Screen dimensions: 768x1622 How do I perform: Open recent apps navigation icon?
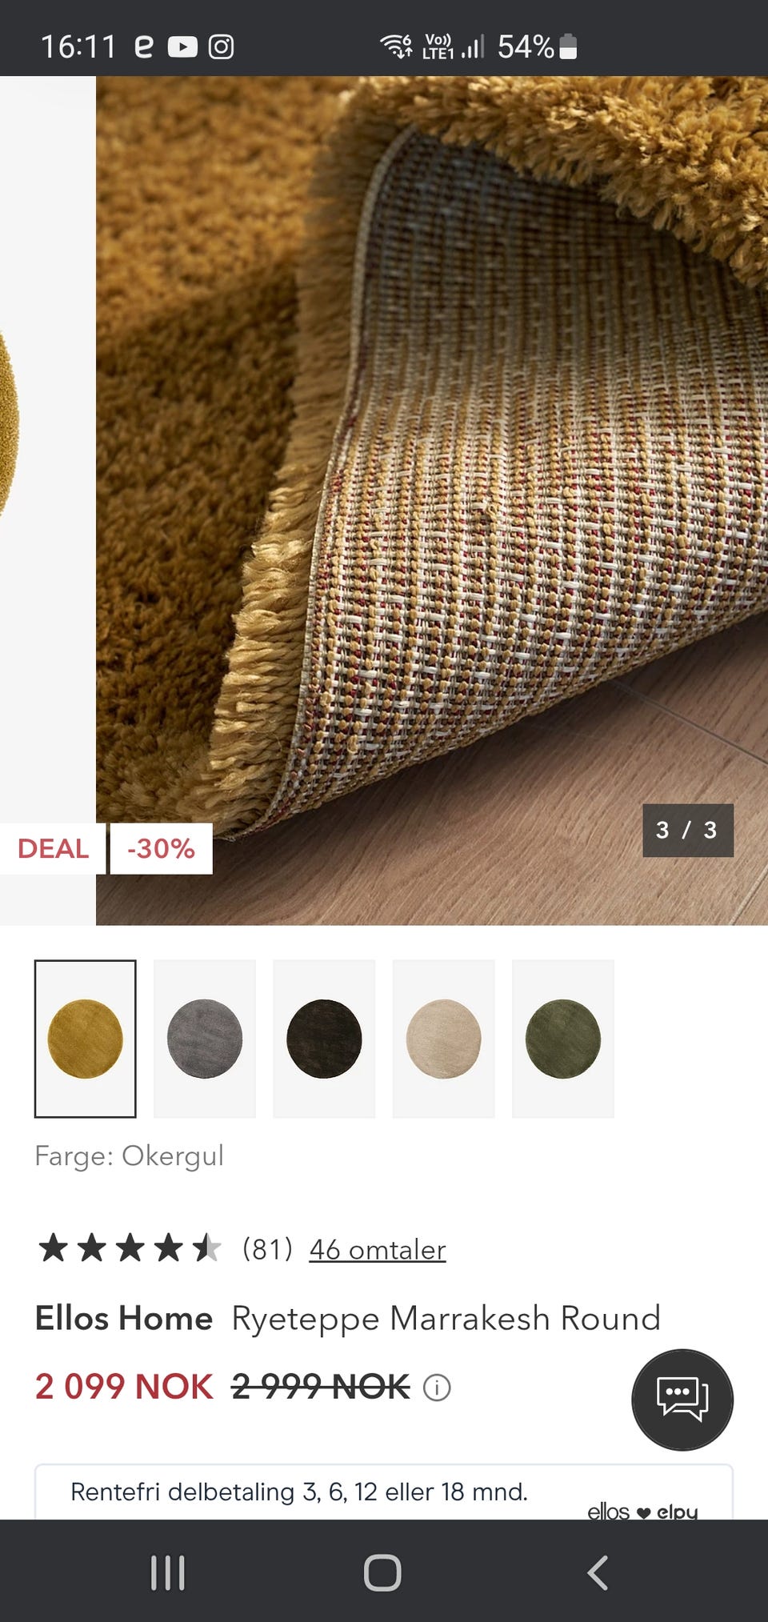pyautogui.click(x=168, y=1572)
